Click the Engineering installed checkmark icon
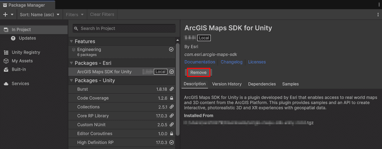The width and height of the screenshot is (382, 149). [171, 49]
